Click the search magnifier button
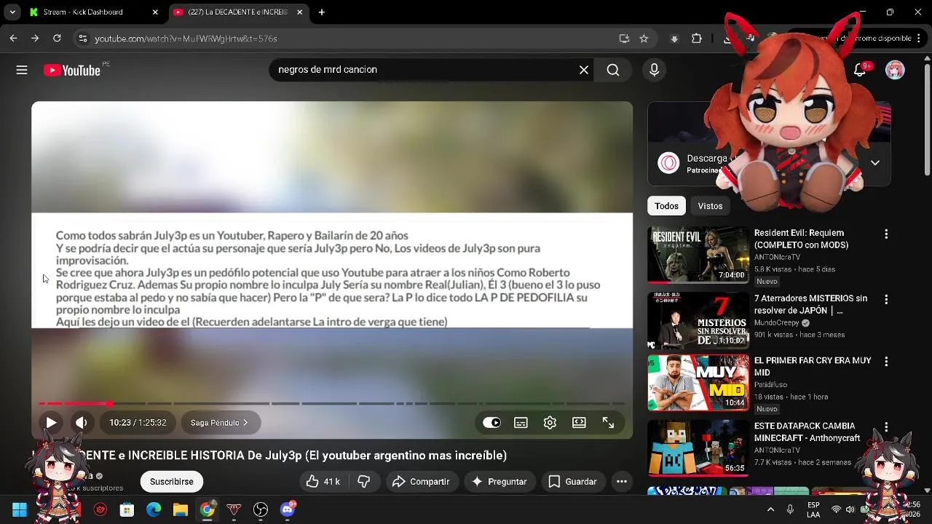The width and height of the screenshot is (932, 524). 613,70
